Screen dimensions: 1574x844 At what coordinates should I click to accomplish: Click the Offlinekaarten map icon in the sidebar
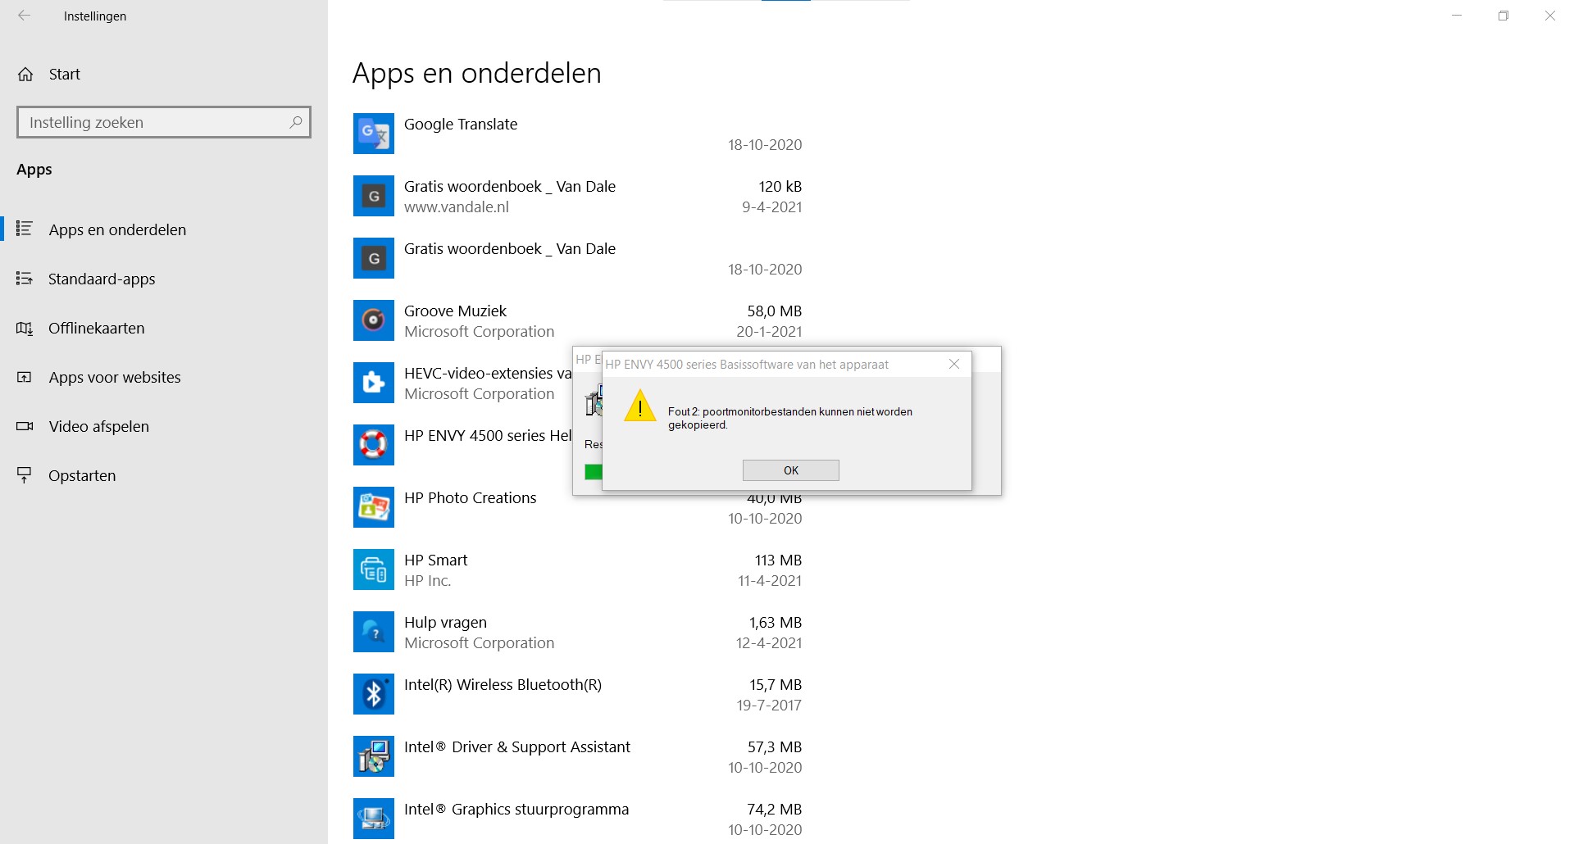coord(25,329)
